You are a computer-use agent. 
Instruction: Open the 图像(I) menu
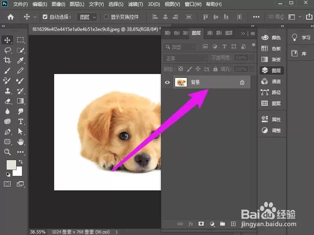pyautogui.click(x=58, y=4)
